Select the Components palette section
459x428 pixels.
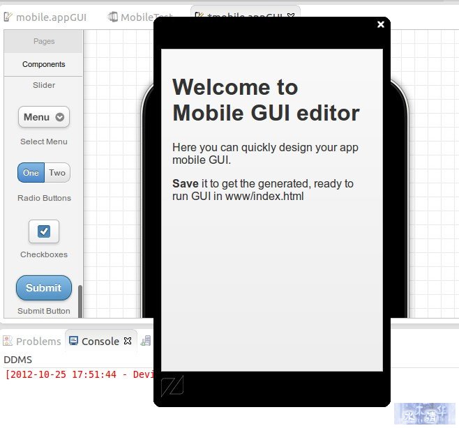pos(44,64)
